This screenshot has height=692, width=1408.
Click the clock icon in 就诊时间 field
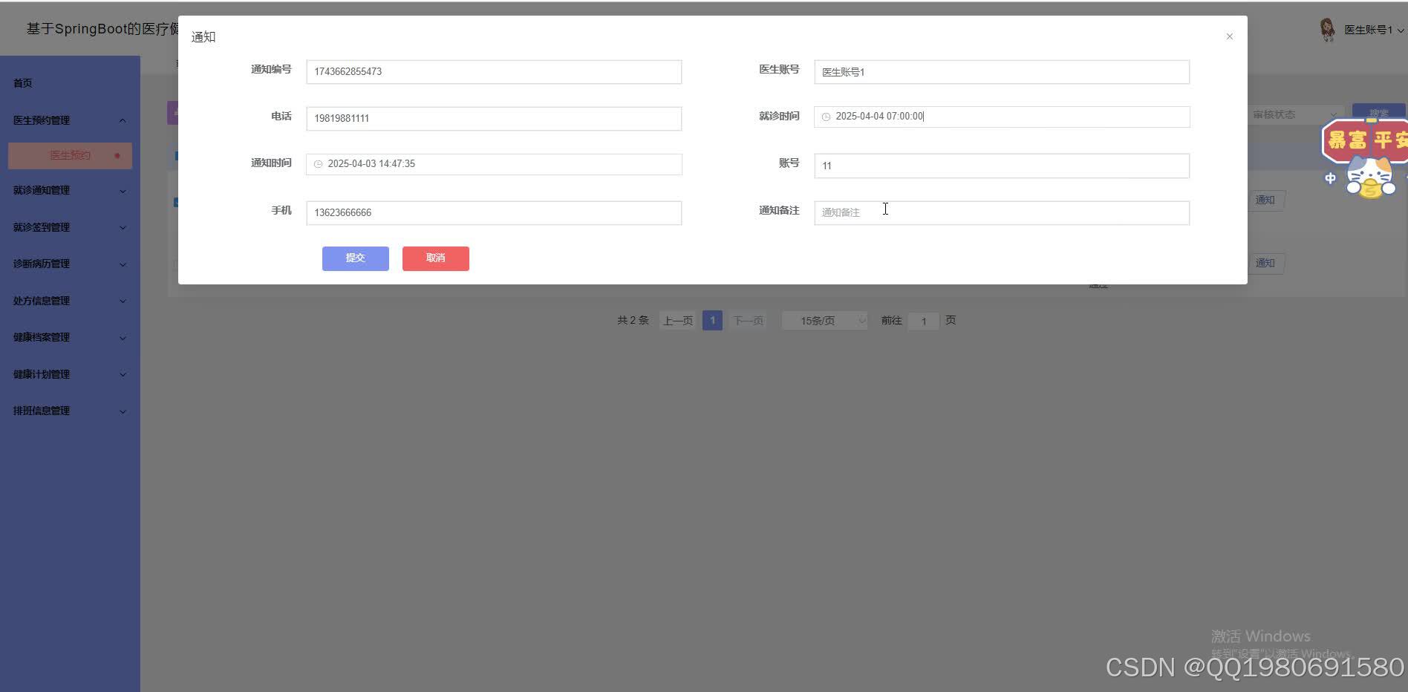click(827, 117)
